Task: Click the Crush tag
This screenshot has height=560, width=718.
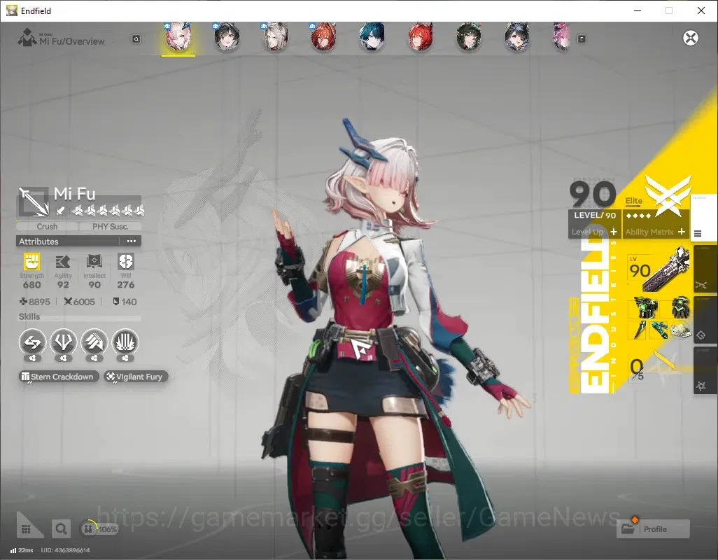Action: coord(47,226)
